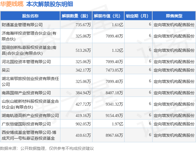The height and width of the screenshot is (151, 196).
Task: Click 定向增发机构配售股份 in 财通基金 row
Action: click(174, 25)
